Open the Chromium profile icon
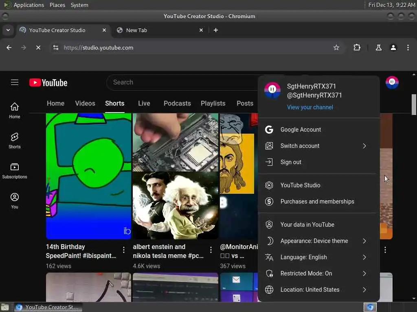417x312 pixels. pos(393,48)
